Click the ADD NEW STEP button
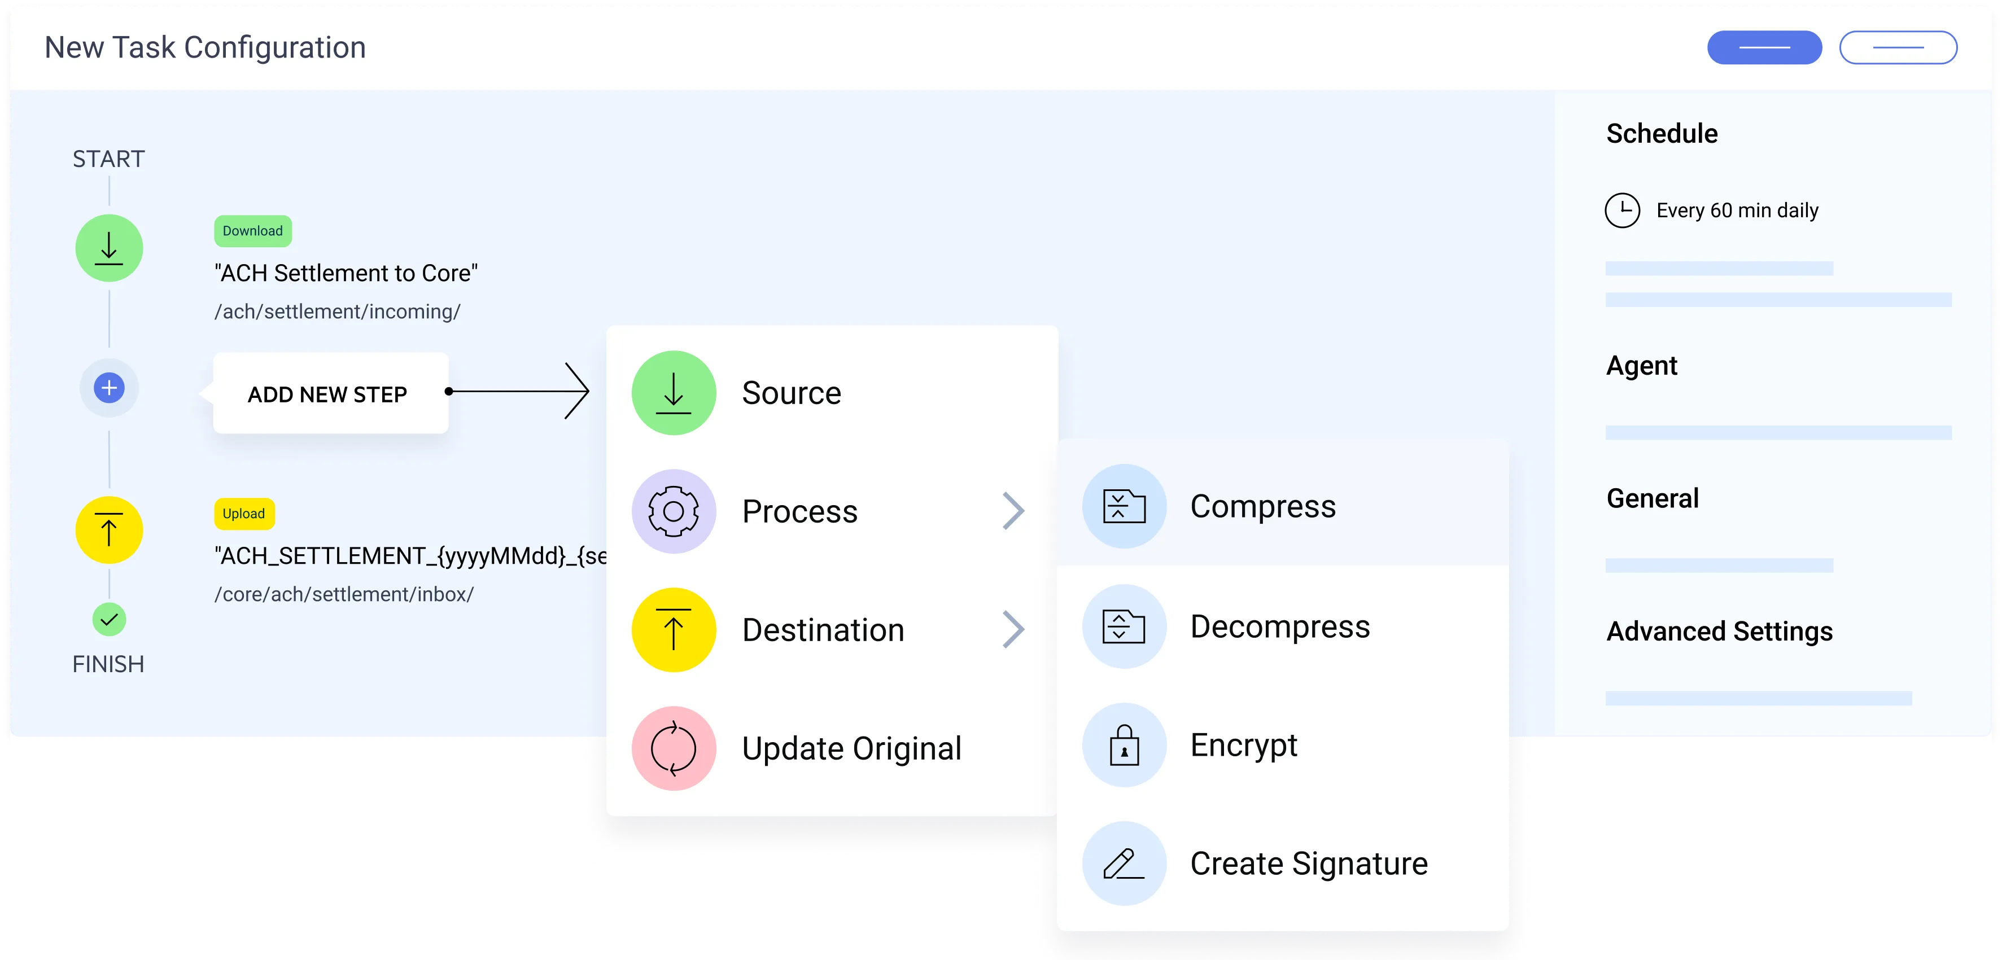 point(327,394)
